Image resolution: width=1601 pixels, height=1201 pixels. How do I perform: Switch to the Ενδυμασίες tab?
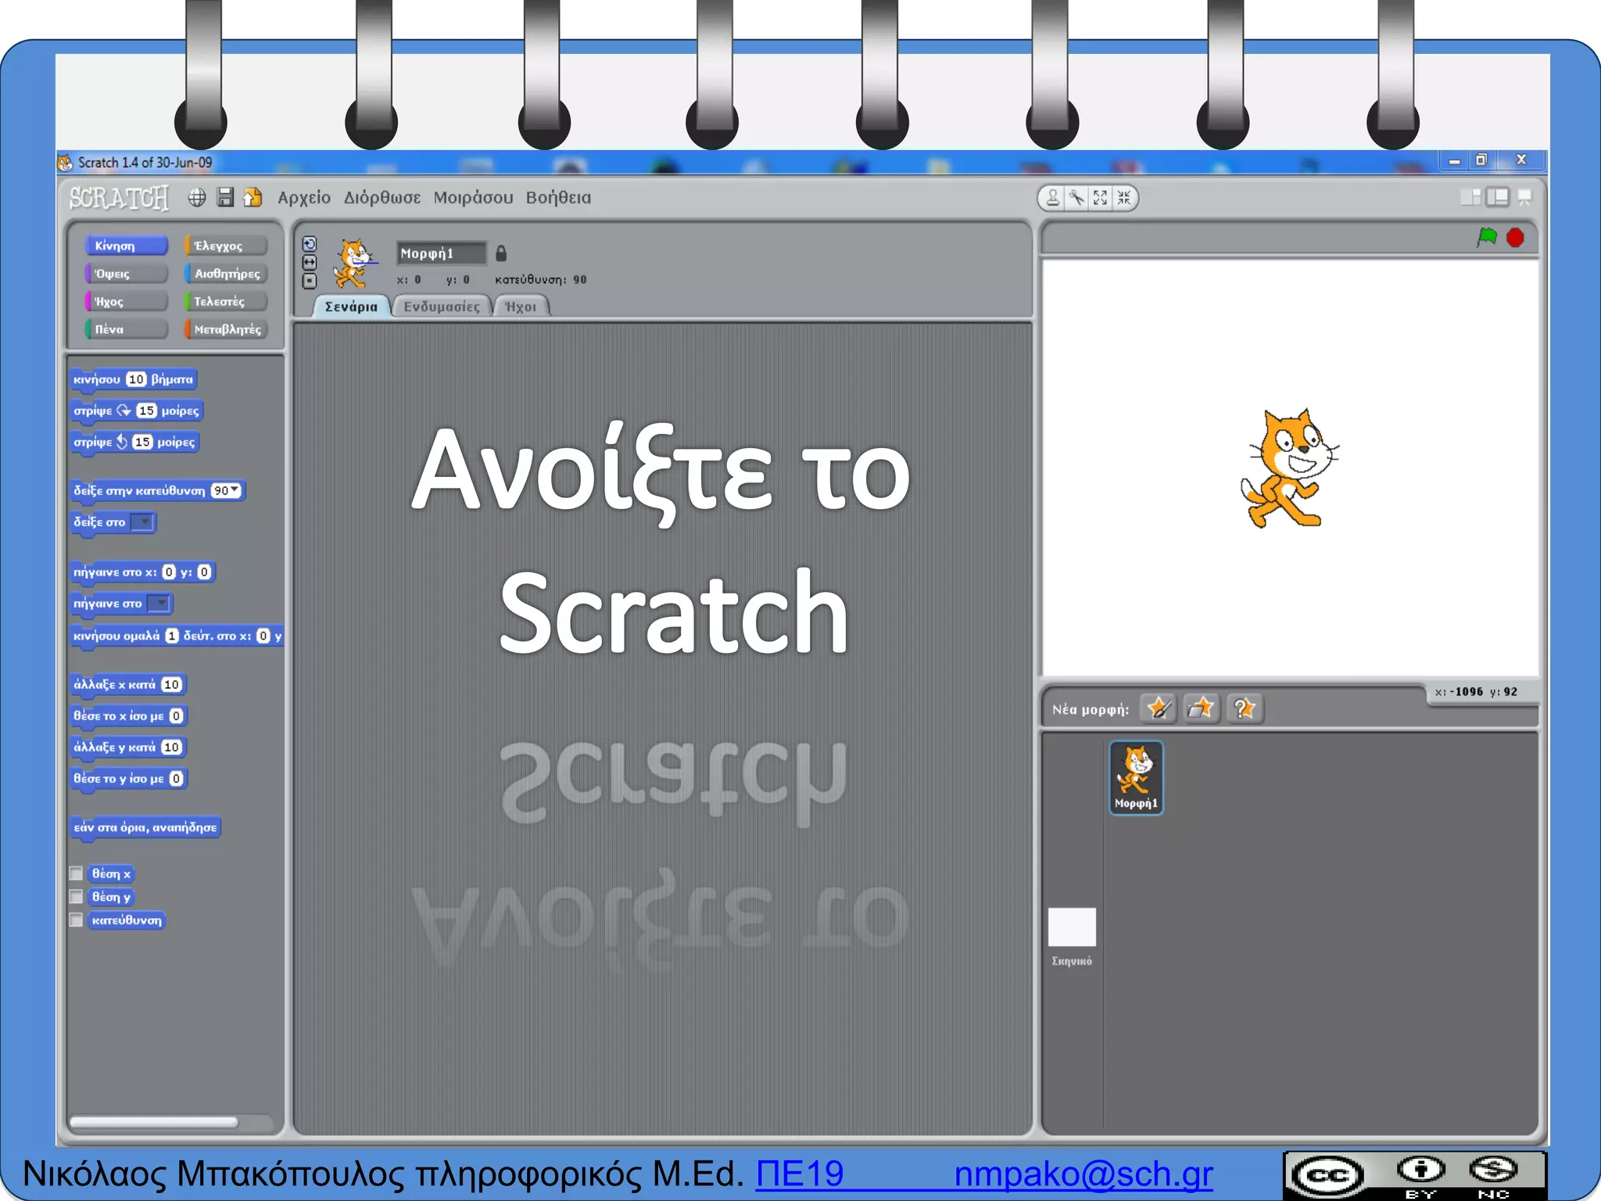click(442, 307)
